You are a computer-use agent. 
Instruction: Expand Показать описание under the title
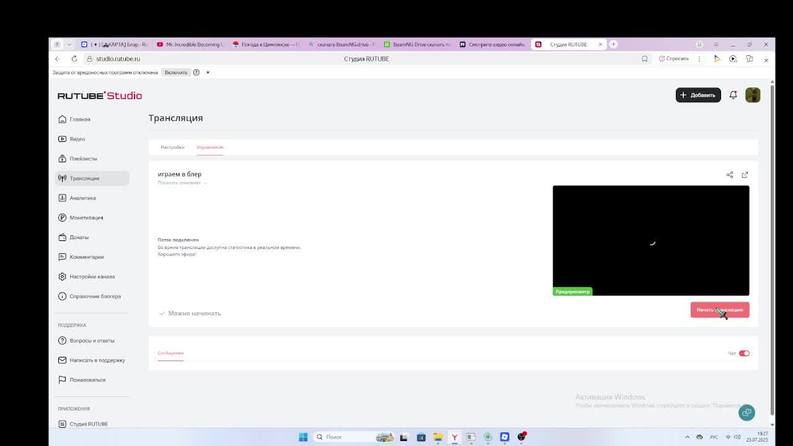pyautogui.click(x=182, y=183)
